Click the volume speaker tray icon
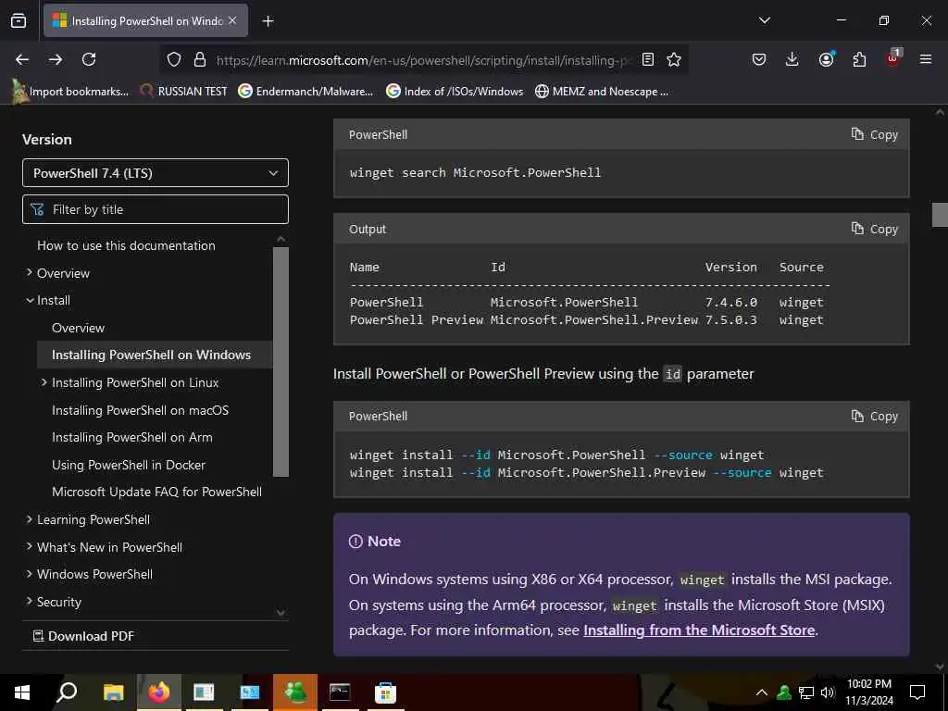The image size is (948, 711). coord(828,692)
